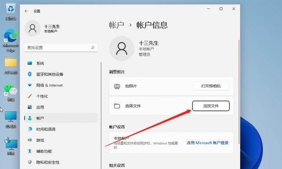The width and height of the screenshot is (282, 169).
Task: Click the 应用 apps icon
Action: 30,107
